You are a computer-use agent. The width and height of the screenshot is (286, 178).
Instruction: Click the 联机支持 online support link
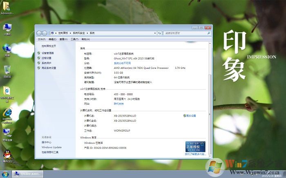[x=118, y=103]
